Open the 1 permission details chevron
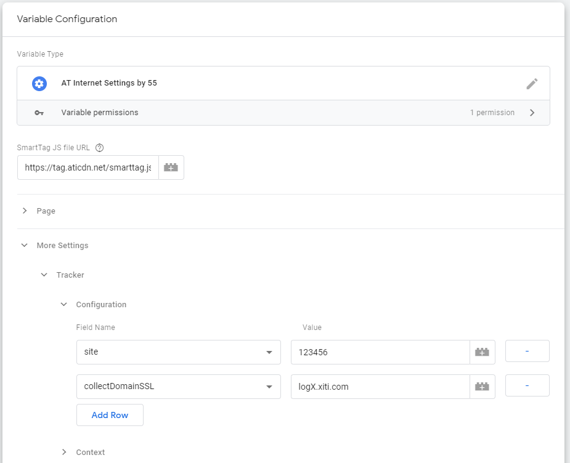Screen dimensions: 570x463 pos(532,113)
